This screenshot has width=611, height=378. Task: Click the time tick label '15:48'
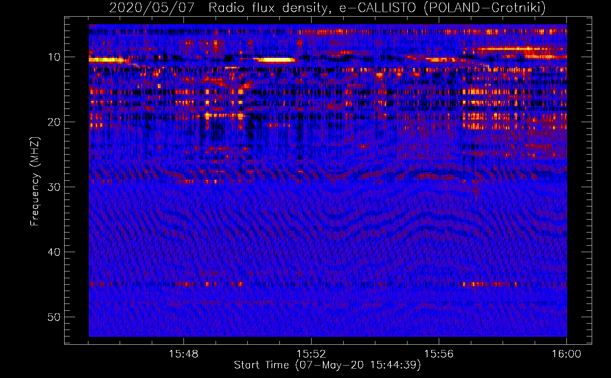(184, 354)
